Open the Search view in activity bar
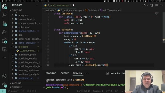Image resolution: width=165 pixels, height=93 pixels. (x=4, y=15)
